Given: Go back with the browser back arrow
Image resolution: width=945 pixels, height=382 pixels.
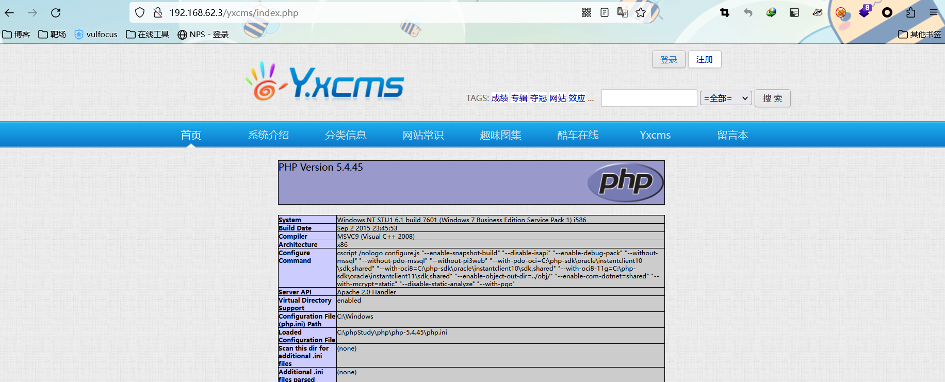Looking at the screenshot, I should [9, 13].
